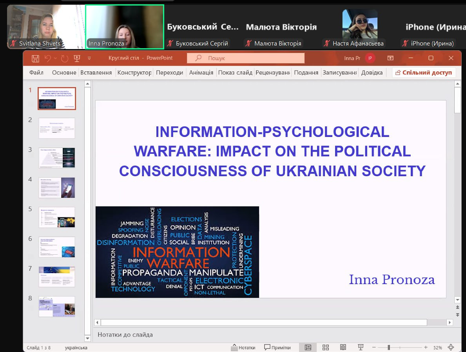The width and height of the screenshot is (466, 352).
Task: Click the Спільний доступ share button
Action: pos(424,73)
